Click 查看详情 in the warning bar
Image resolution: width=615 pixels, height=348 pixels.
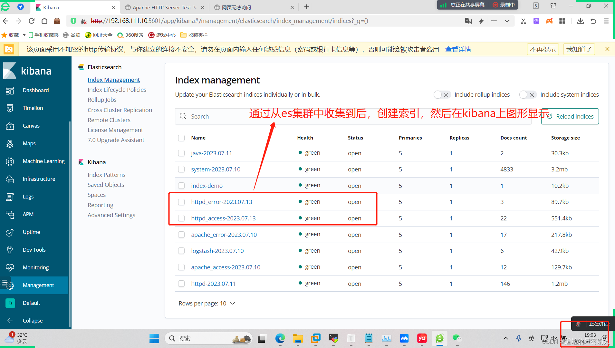tap(458, 49)
